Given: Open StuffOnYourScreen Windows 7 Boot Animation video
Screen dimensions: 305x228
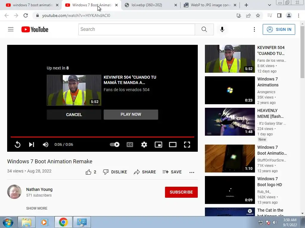Looking at the screenshot, I should tap(230, 159).
